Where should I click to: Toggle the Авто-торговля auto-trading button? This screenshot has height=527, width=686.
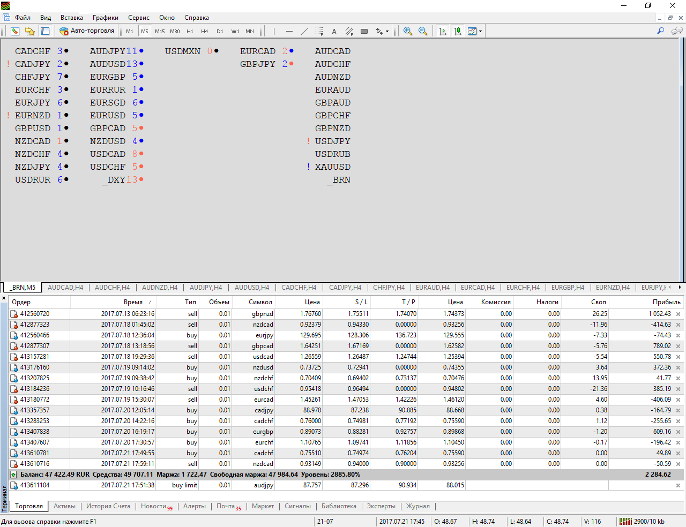87,31
